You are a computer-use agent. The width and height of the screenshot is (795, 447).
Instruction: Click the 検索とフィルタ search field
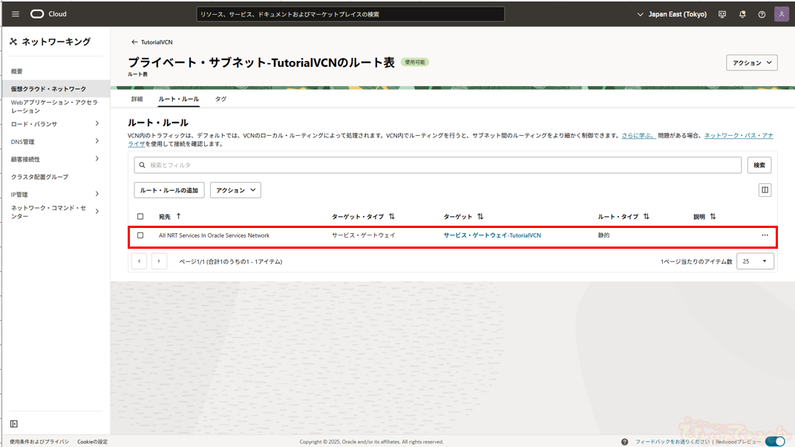[438, 165]
